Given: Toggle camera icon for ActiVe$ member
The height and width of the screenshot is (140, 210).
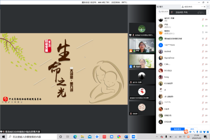Looking at the screenshot, I should point(206,51).
